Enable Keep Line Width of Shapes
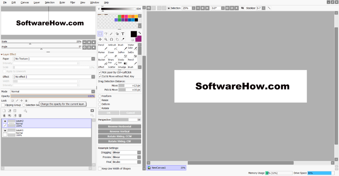Image resolution: width=339 pixels, height=176 pixels. coord(100,169)
